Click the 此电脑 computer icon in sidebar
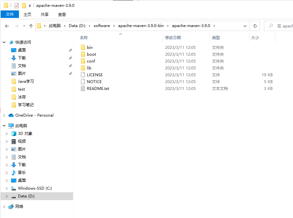 pyautogui.click(x=11, y=126)
